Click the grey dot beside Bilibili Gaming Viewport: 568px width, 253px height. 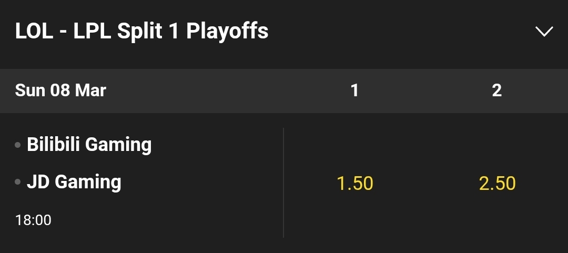[18, 145]
